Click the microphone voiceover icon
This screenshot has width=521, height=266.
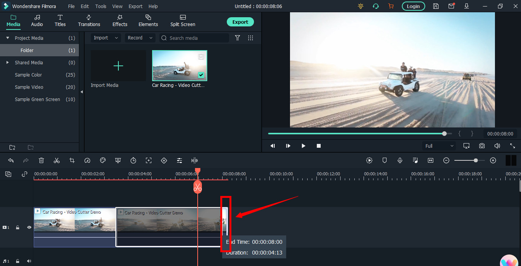click(400, 160)
